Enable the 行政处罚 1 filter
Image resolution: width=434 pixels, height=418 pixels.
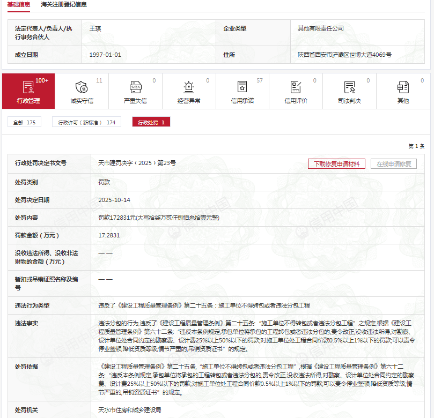coord(150,122)
